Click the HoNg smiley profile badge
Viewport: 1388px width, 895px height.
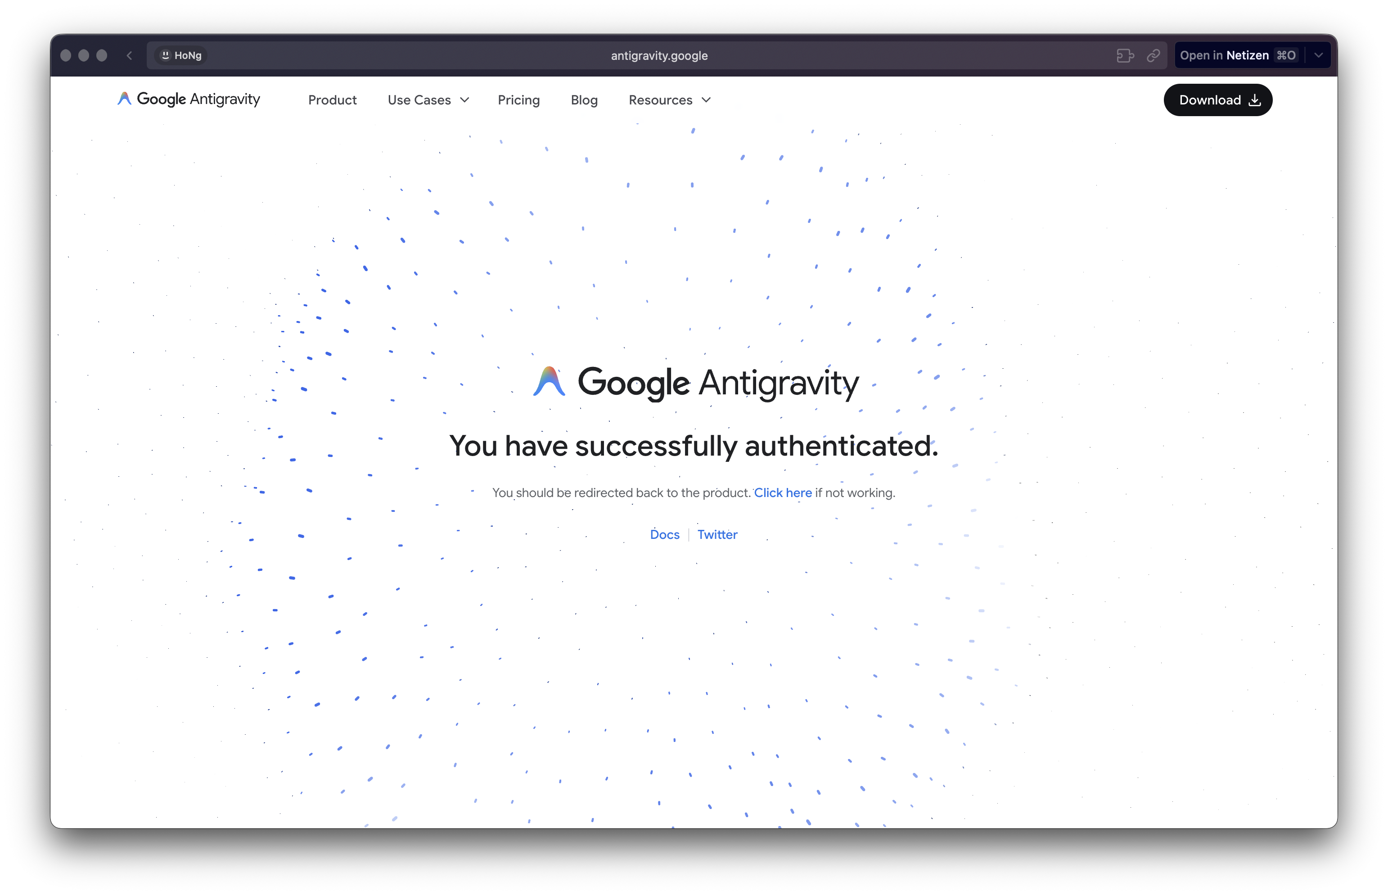coord(181,56)
